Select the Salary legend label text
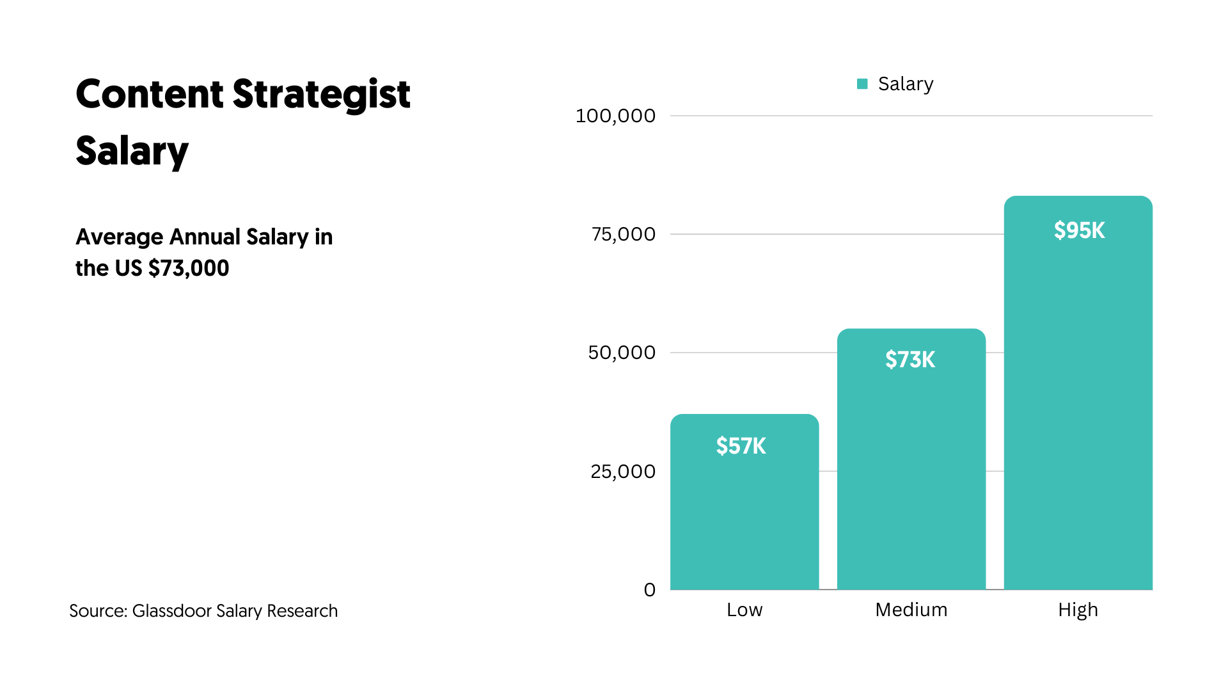1228x691 pixels. tap(905, 84)
